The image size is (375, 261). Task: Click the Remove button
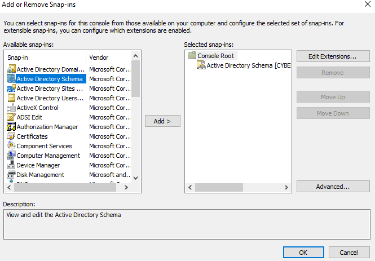pos(333,73)
